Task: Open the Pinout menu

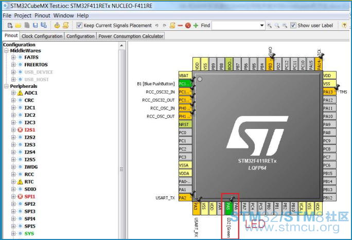Action: [x=42, y=15]
